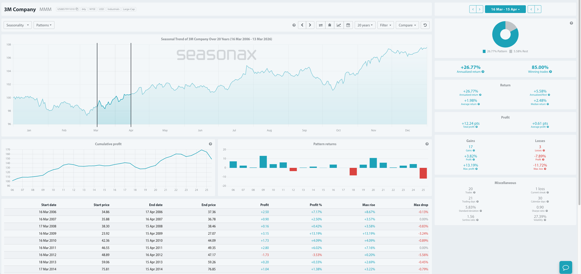Screen dimensions: 581x274
Task: Open the Compare menu
Action: [407, 25]
